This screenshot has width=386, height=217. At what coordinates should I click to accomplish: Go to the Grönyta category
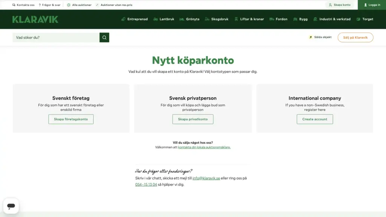point(189,19)
